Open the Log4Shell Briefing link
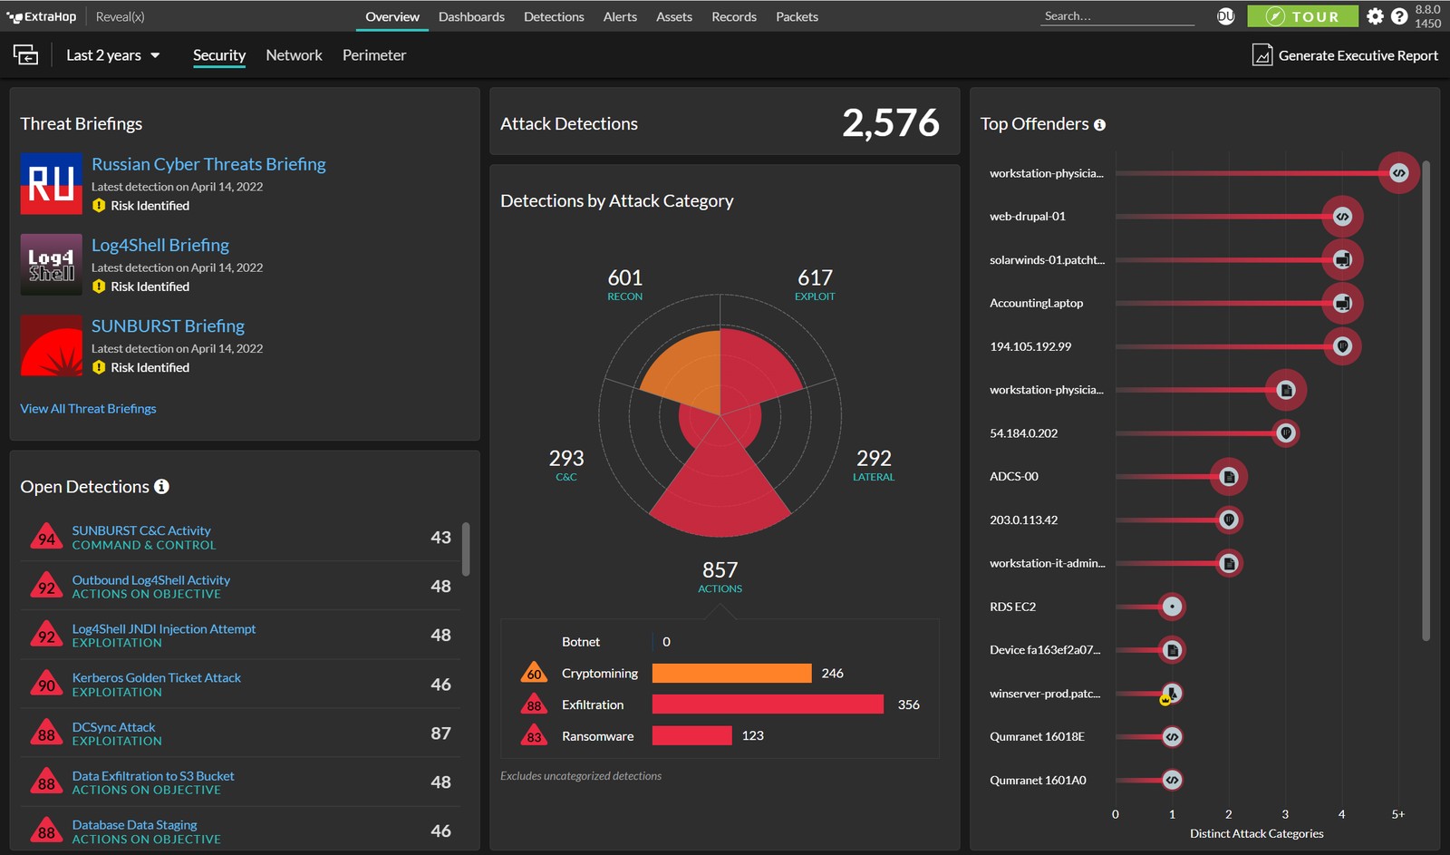The width and height of the screenshot is (1450, 855). tap(160, 245)
